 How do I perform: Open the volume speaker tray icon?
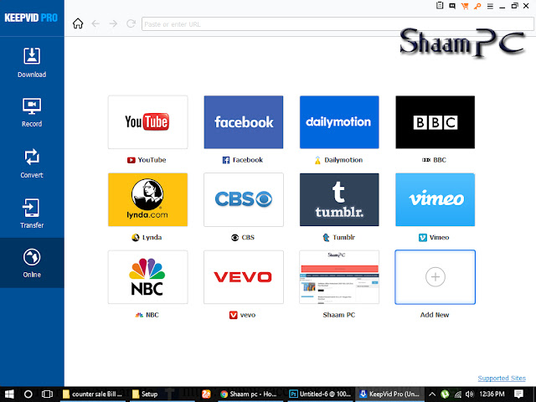click(x=470, y=394)
